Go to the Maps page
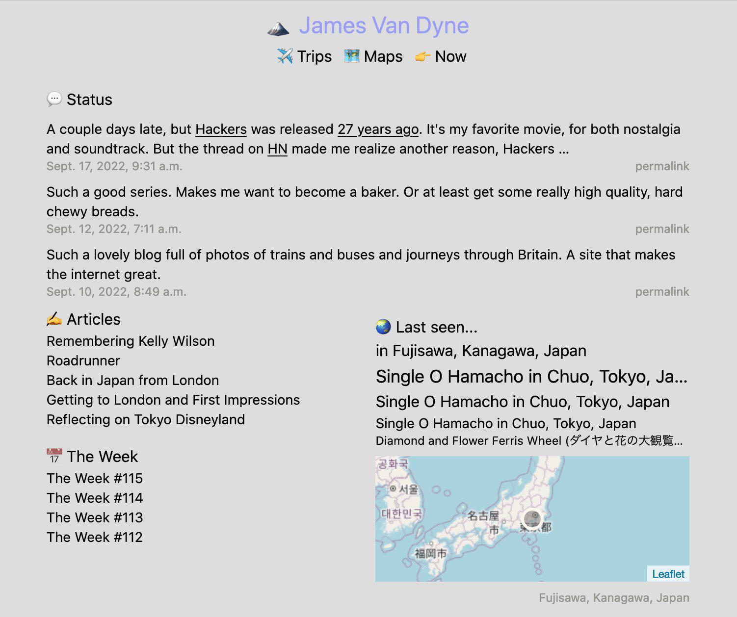The width and height of the screenshot is (737, 617). pos(383,56)
